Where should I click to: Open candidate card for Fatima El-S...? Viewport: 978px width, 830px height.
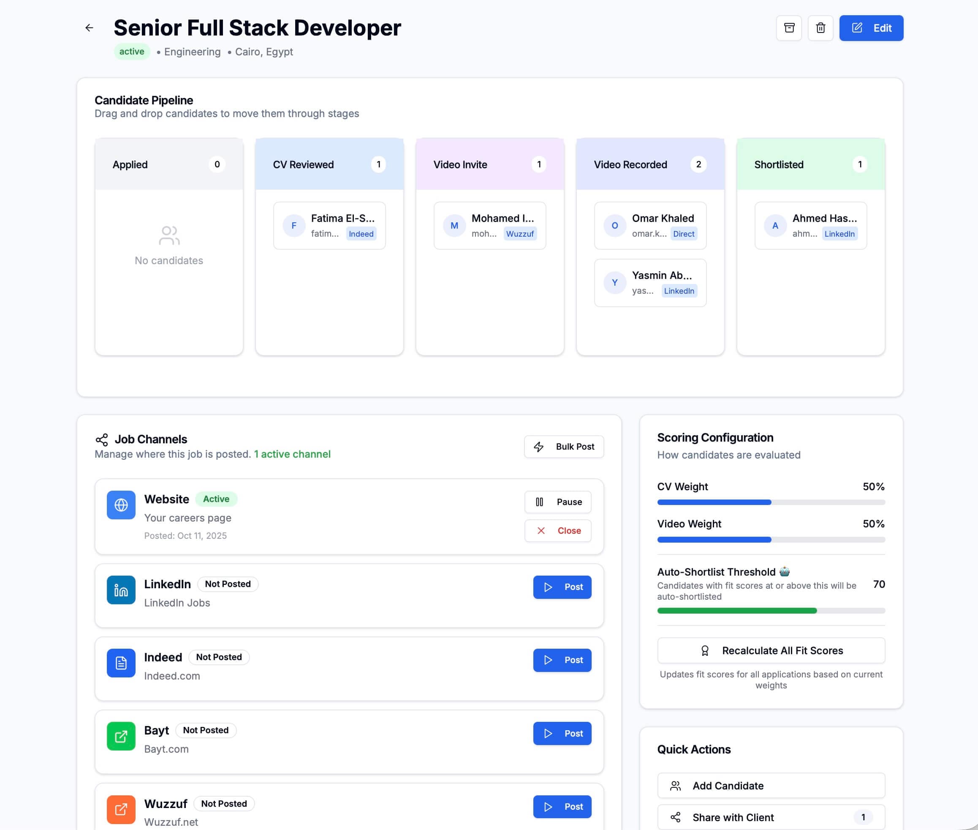pyautogui.click(x=329, y=225)
